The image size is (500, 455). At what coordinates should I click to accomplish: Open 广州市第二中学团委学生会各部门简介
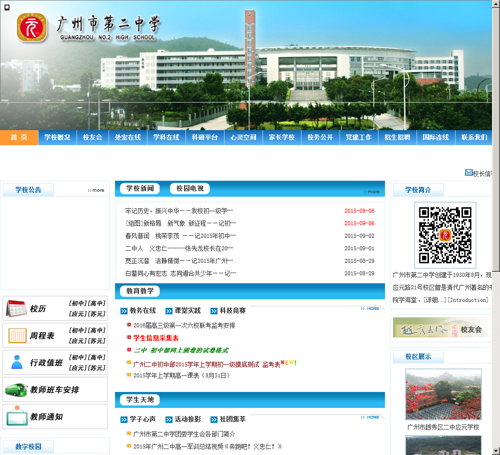click(184, 434)
